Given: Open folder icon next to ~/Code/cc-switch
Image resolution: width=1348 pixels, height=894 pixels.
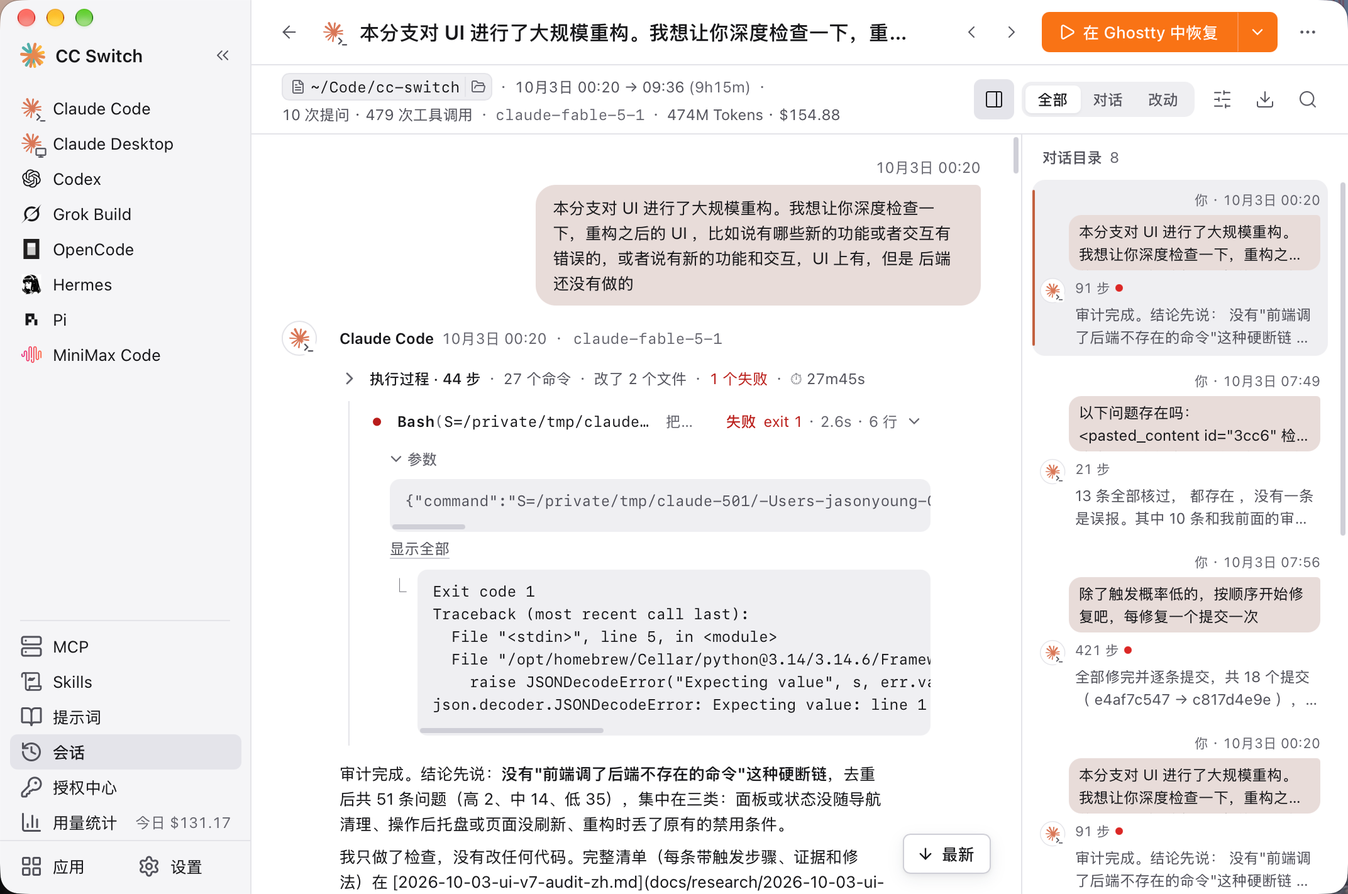Looking at the screenshot, I should coord(478,87).
